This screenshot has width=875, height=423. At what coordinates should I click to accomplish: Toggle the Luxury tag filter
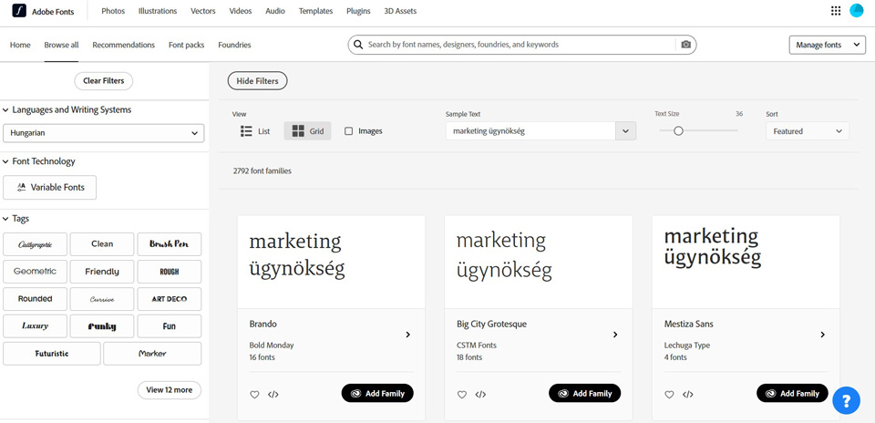pos(36,326)
